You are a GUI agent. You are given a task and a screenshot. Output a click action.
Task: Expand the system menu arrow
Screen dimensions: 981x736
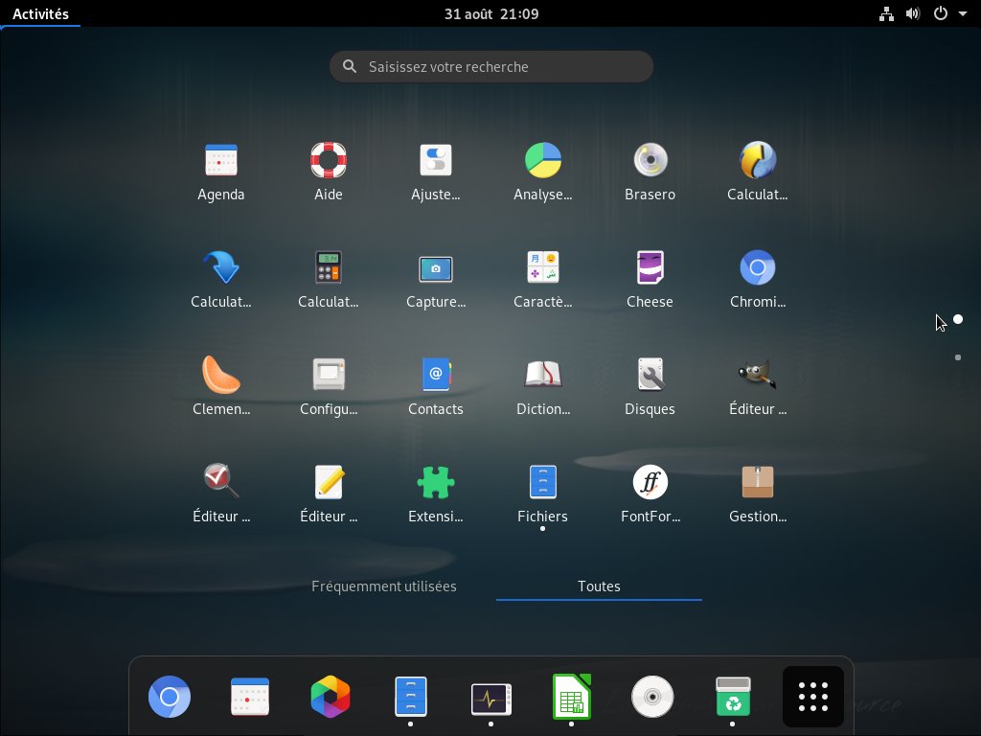click(x=962, y=13)
